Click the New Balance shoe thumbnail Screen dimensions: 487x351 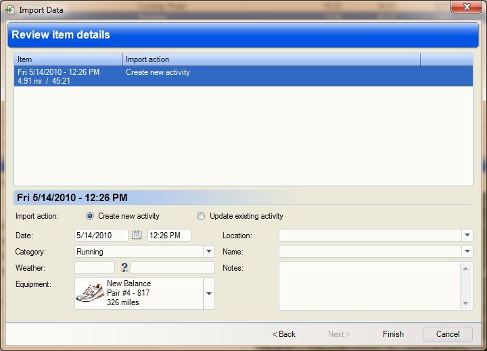[x=90, y=293]
